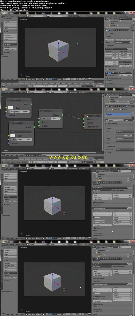Click green Shader output socket on Mix Shader
The height and width of the screenshot is (316, 135).
tap(62, 115)
